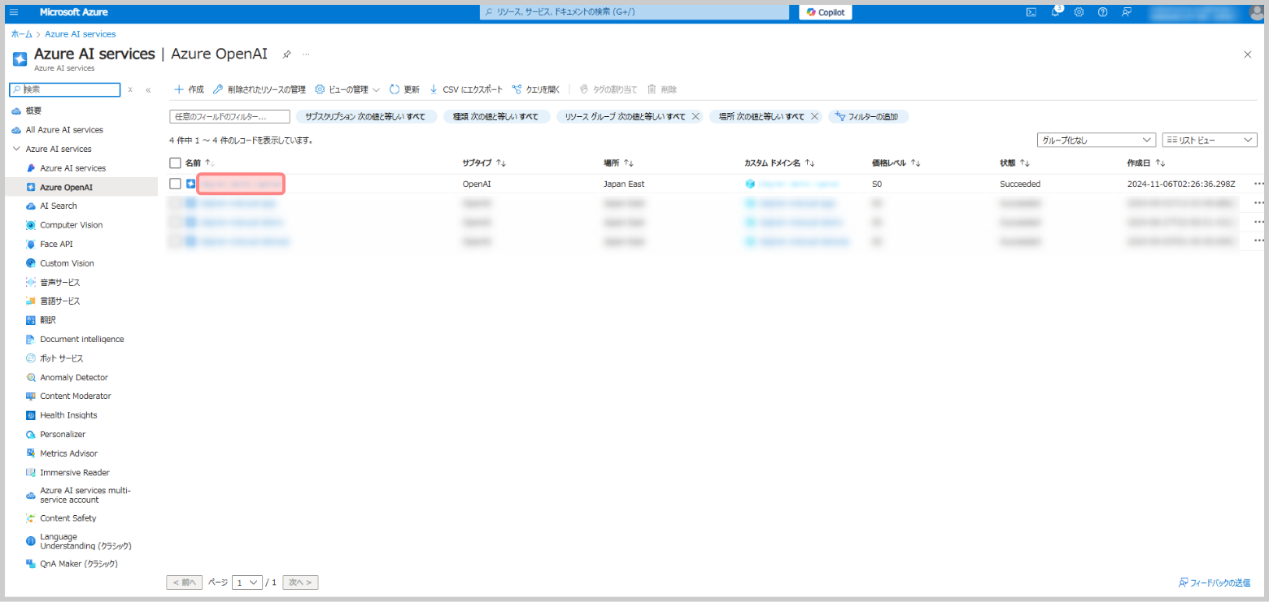Click Azure AI services breadcrumb link
Screen dimensions: 1269x602
80,34
